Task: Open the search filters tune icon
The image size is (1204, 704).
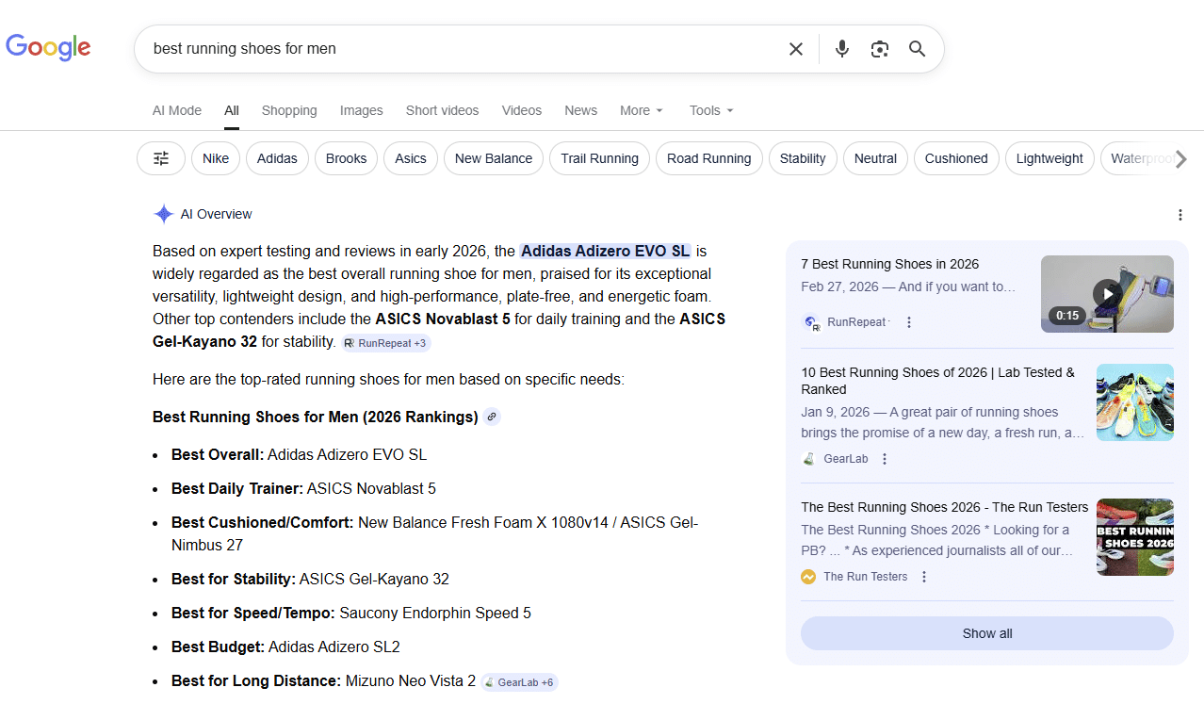Action: tap(160, 158)
